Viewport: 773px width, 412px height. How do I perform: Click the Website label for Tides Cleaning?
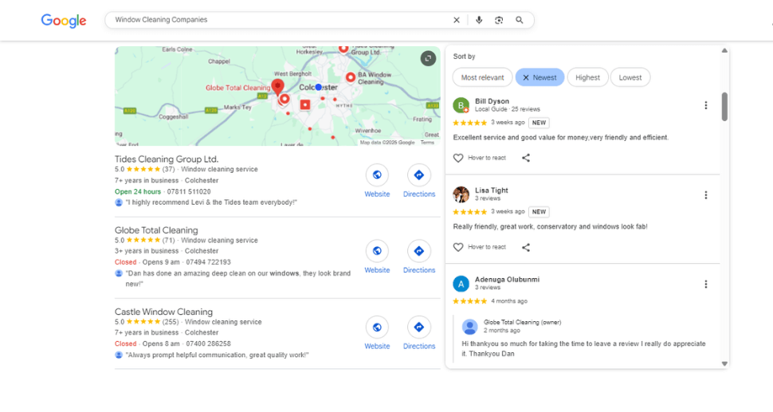(x=377, y=194)
